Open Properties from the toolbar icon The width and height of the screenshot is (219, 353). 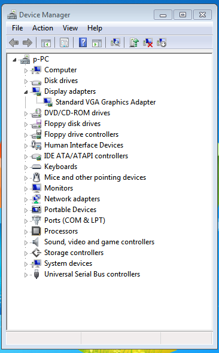pos(64,42)
